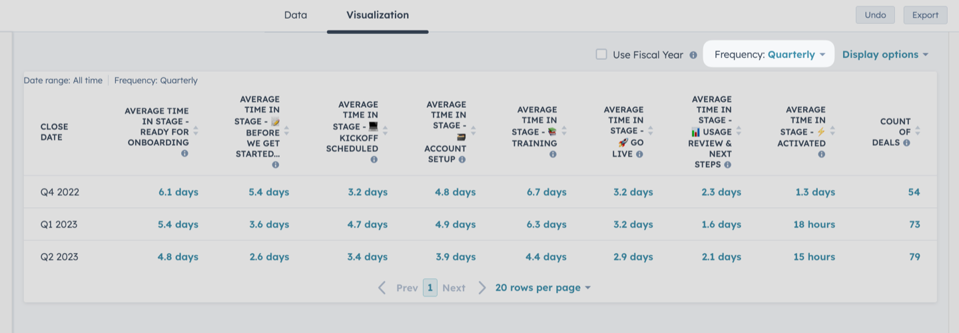959x333 pixels.
Task: Click the Undo button
Action: [x=875, y=15]
